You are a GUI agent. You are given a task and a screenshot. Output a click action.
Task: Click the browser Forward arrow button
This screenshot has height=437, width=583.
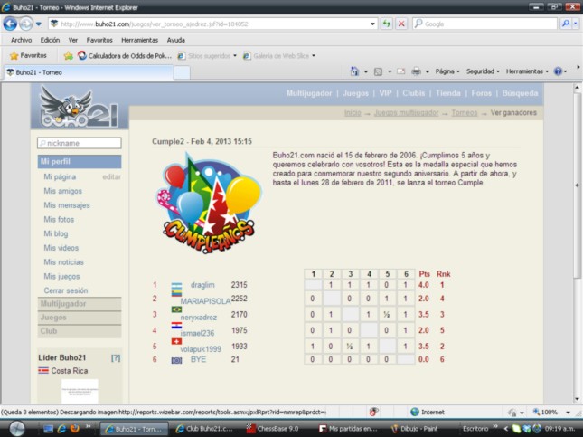click(x=25, y=24)
